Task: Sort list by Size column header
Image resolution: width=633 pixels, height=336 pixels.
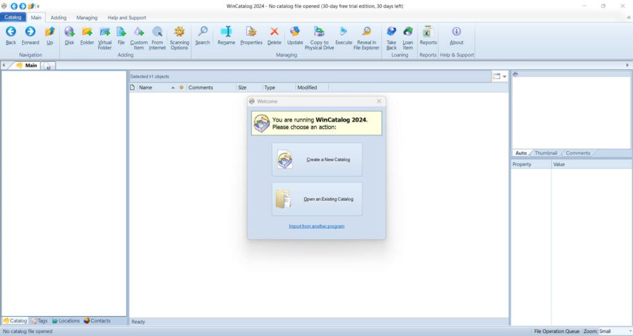Action: click(x=249, y=88)
